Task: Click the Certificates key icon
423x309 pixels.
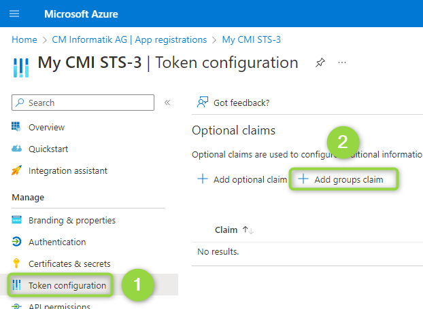Action: (x=16, y=263)
